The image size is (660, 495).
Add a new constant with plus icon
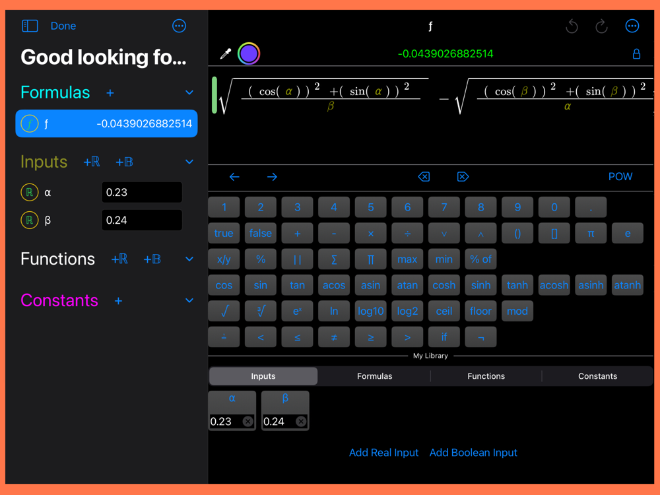[x=119, y=301]
